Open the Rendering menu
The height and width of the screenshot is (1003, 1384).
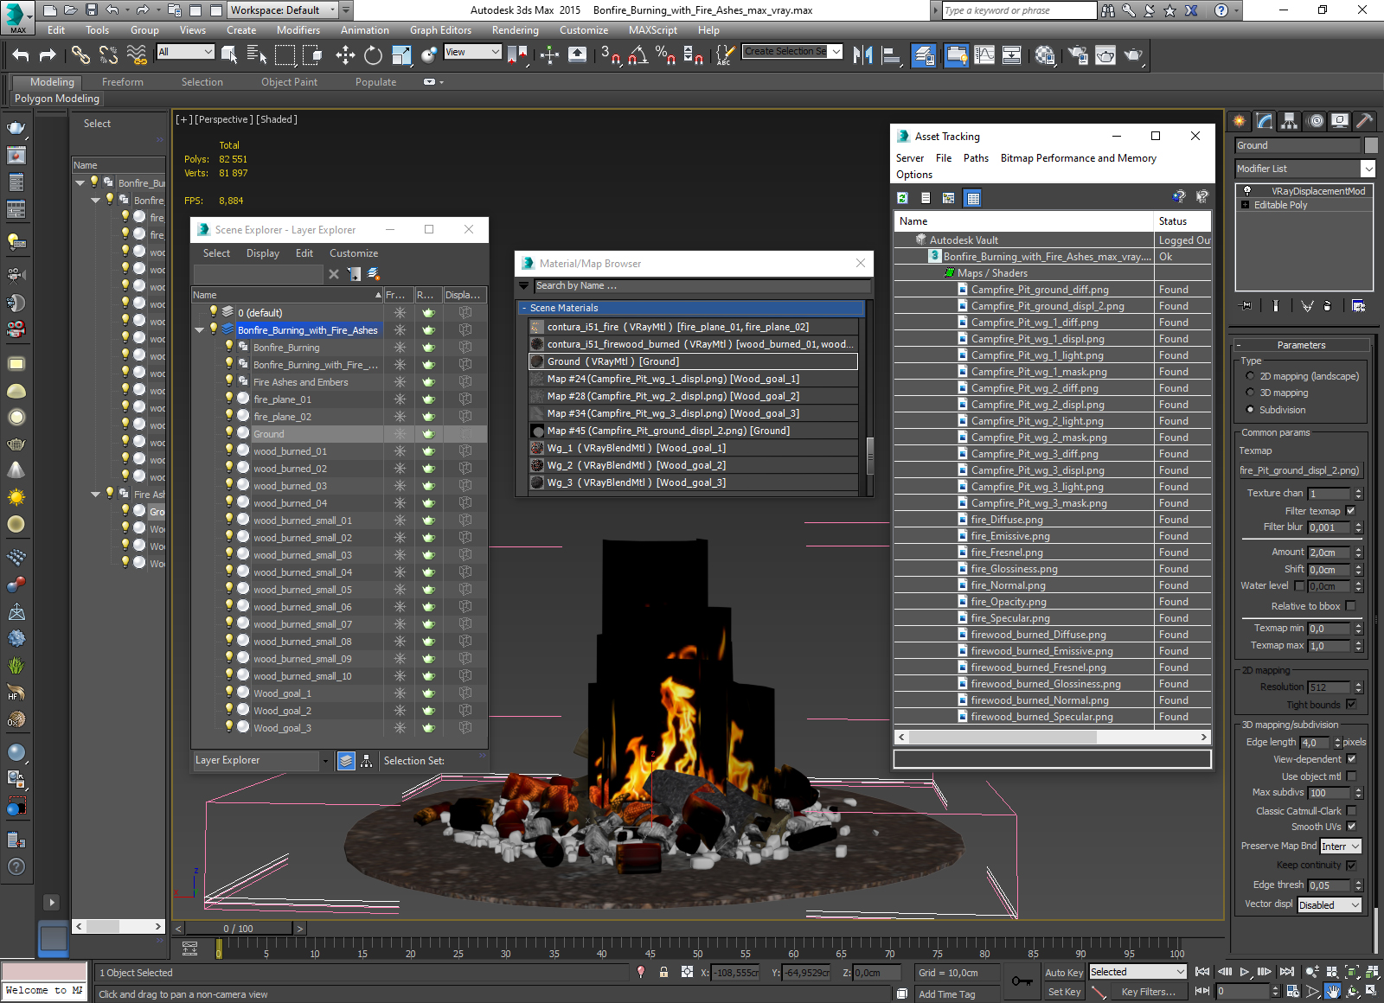(515, 30)
